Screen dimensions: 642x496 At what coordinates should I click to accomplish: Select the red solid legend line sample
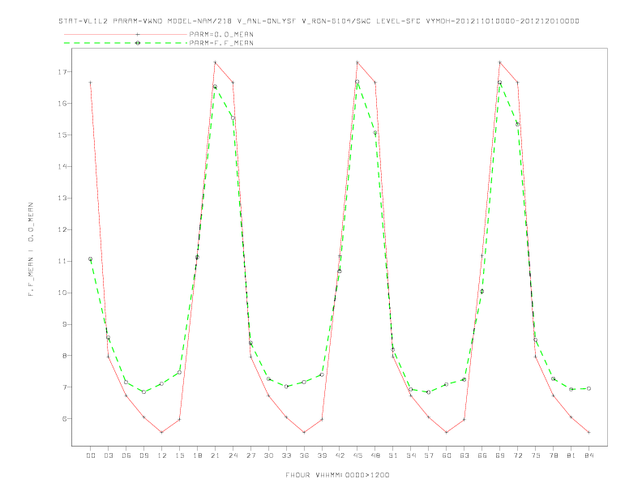tap(126, 34)
